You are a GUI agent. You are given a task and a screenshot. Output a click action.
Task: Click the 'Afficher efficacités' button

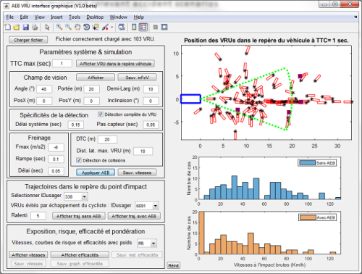80,255
